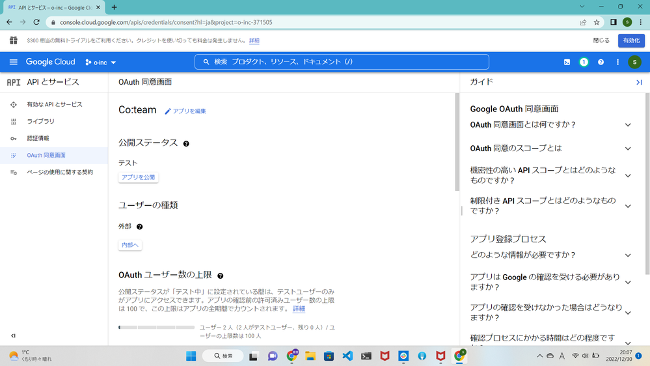
Task: Go back in browser history
Action: point(9,22)
